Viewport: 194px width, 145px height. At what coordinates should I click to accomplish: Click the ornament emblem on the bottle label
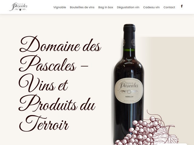pyautogui.click(x=129, y=92)
